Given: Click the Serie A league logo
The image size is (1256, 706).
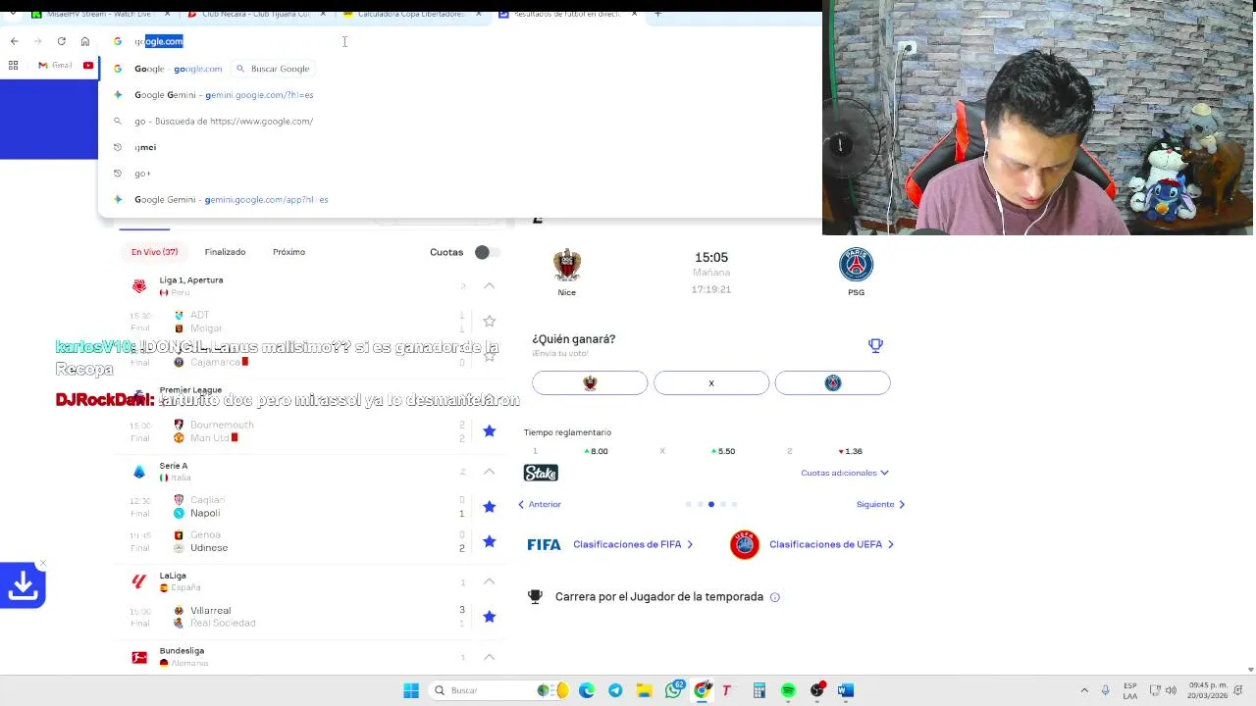Looking at the screenshot, I should [x=139, y=472].
